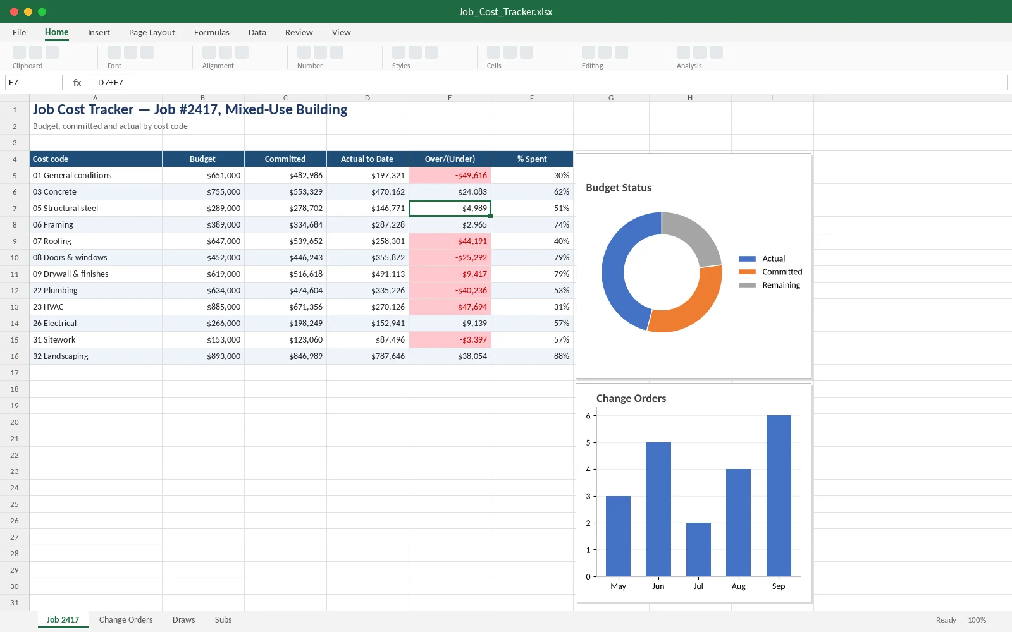The width and height of the screenshot is (1012, 632).
Task: Select the Sep bar in Change Orders chart
Action: [779, 495]
